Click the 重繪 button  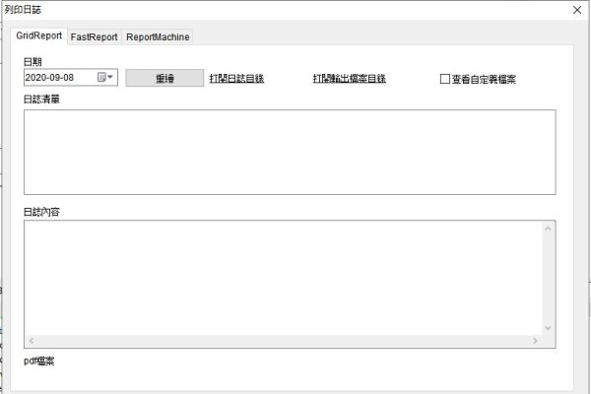[x=164, y=78]
